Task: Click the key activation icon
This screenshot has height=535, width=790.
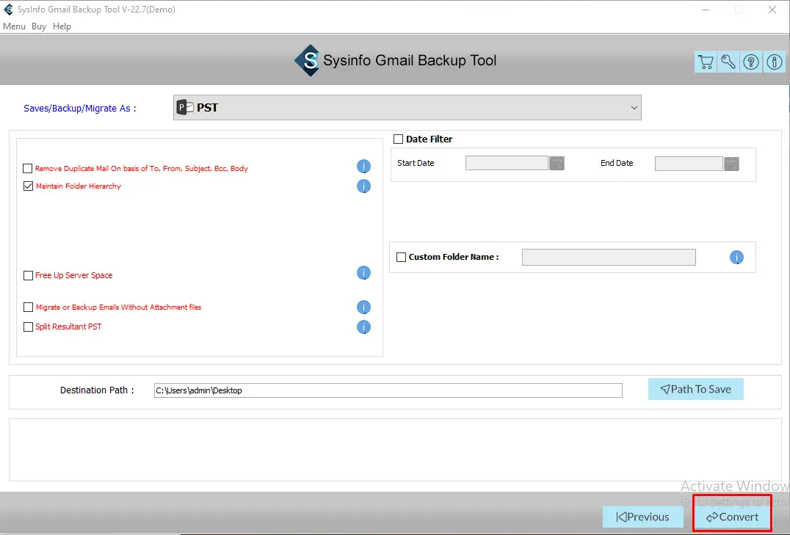Action: pyautogui.click(x=728, y=62)
